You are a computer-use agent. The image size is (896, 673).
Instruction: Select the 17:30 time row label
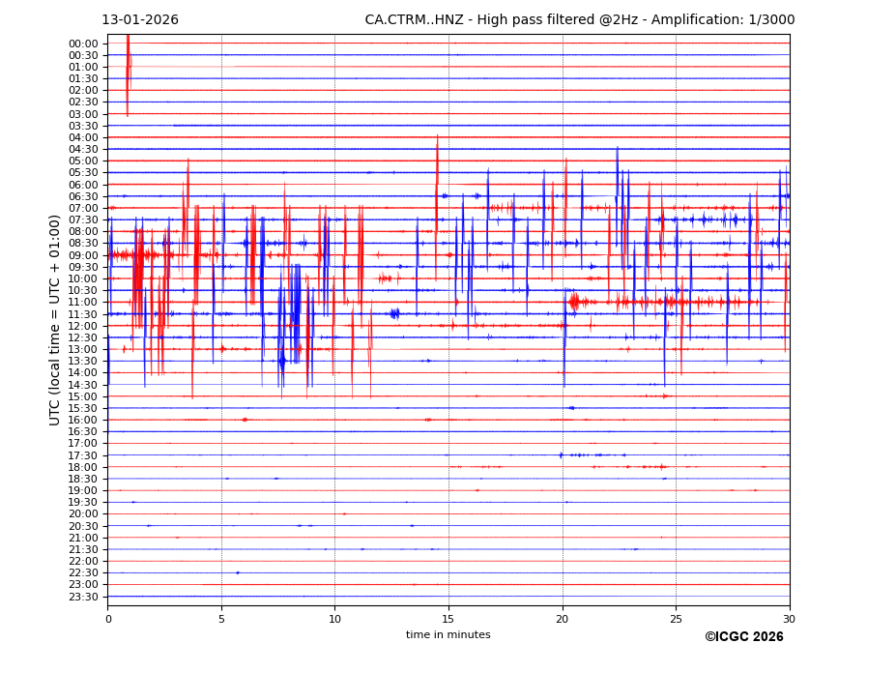(x=83, y=455)
